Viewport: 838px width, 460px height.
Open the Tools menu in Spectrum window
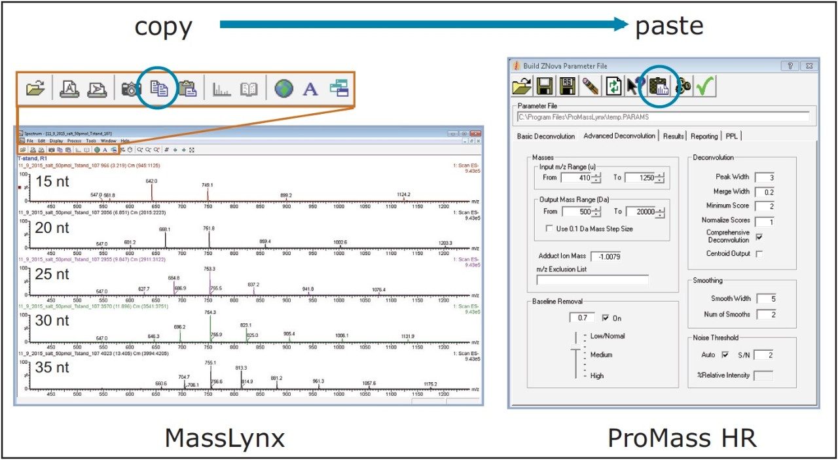click(91, 141)
